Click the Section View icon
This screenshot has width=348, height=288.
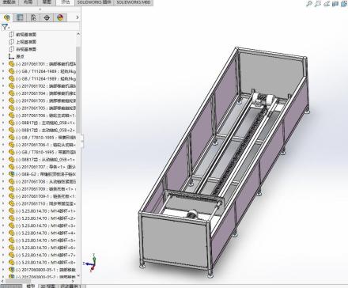[x=335, y=4]
